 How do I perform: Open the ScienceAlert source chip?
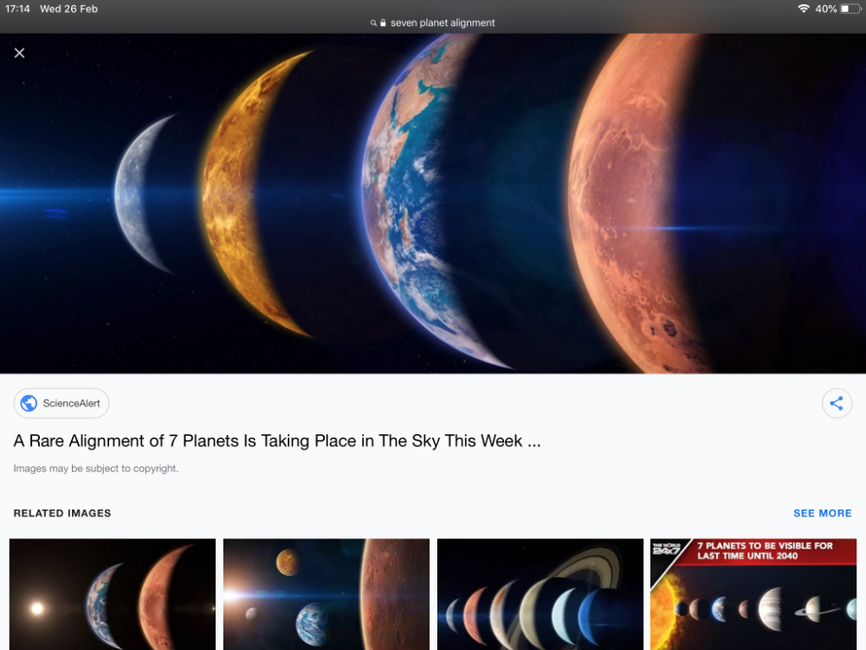pyautogui.click(x=61, y=404)
